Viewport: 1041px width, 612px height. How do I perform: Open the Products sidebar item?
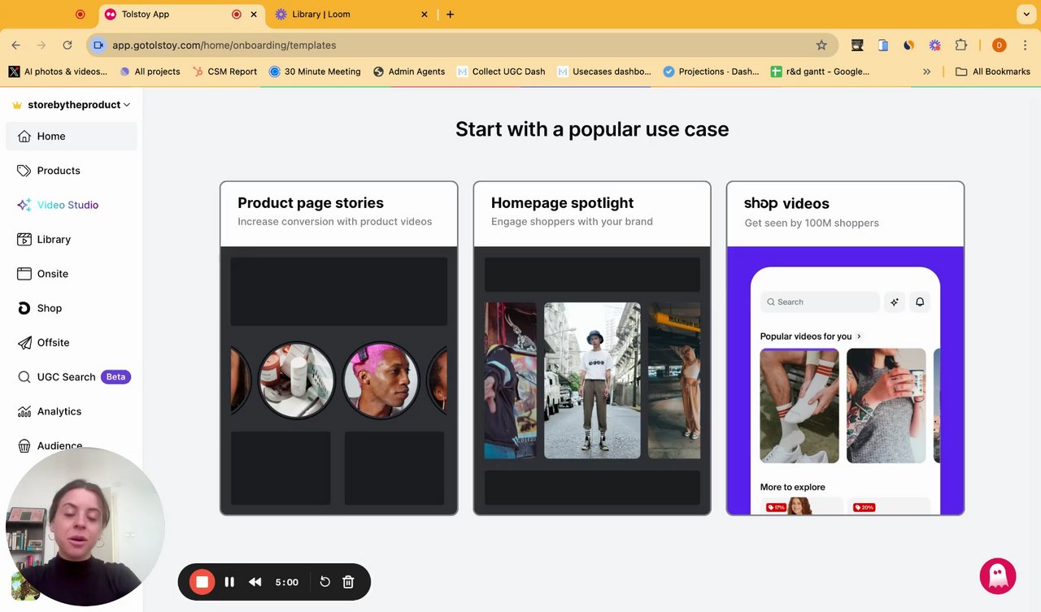(x=58, y=171)
